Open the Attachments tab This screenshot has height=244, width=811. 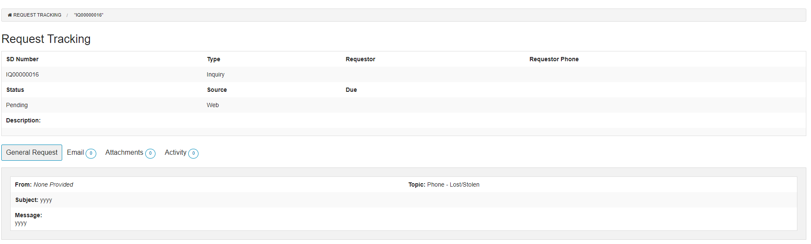click(x=124, y=153)
